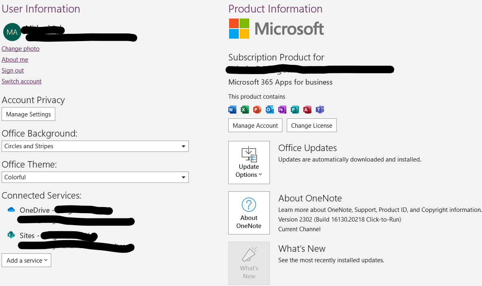Click 'See the most recently installed updates' text

click(x=331, y=260)
